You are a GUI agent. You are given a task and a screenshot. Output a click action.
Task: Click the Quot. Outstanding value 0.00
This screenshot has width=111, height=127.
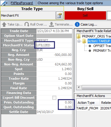(68, 107)
